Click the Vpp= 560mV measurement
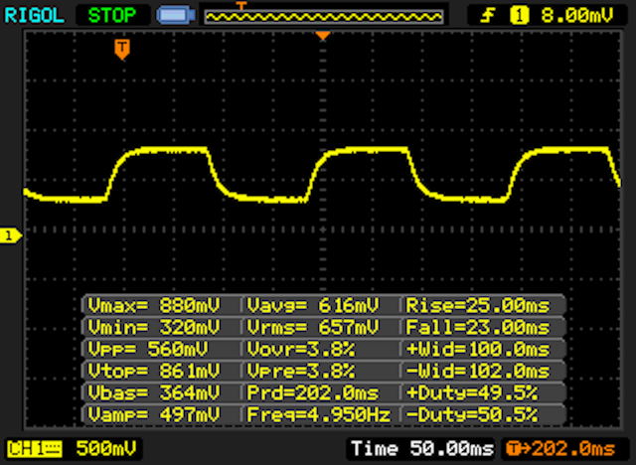This screenshot has height=465, width=636. point(148,349)
